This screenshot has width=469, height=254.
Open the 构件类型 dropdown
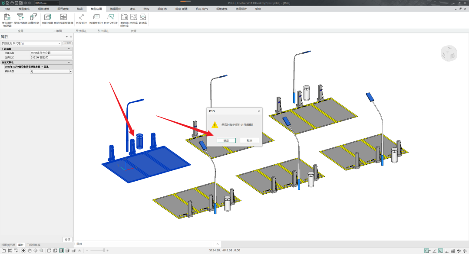click(x=70, y=72)
